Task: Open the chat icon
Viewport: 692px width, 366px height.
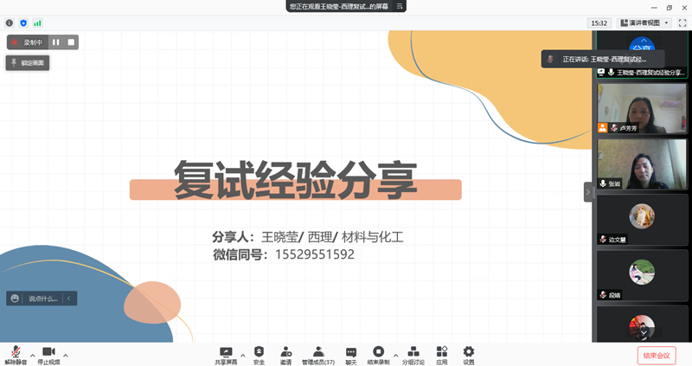Action: coord(351,352)
